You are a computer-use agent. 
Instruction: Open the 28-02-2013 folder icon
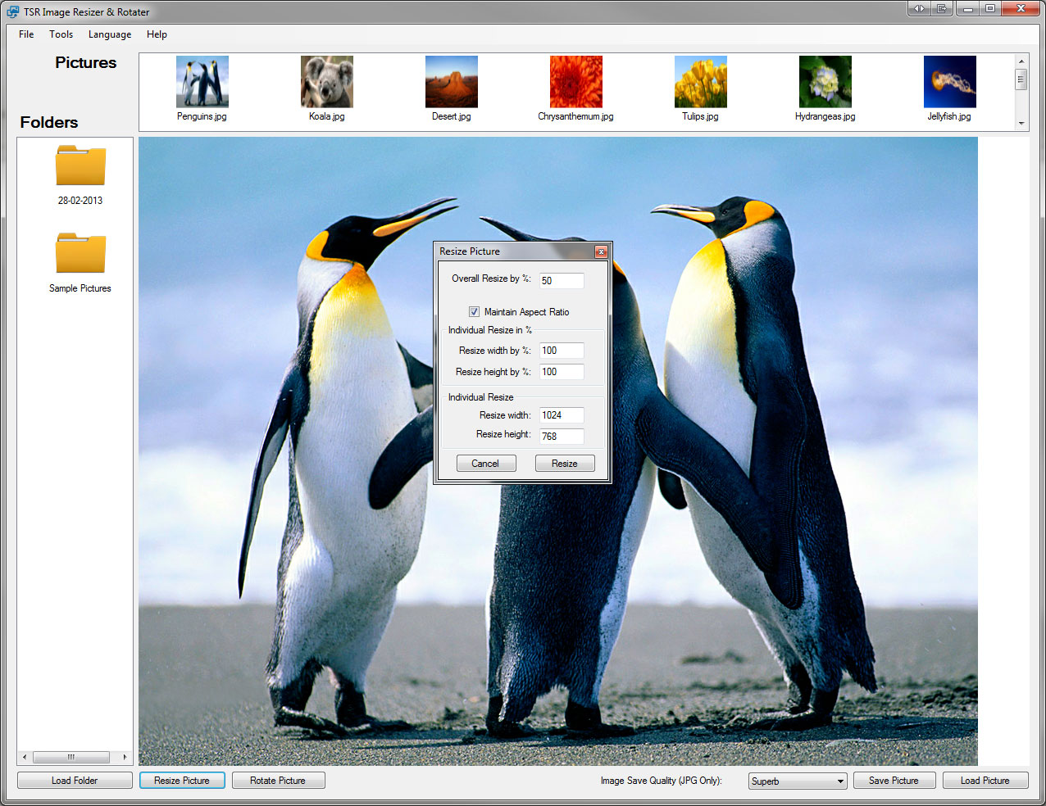80,166
